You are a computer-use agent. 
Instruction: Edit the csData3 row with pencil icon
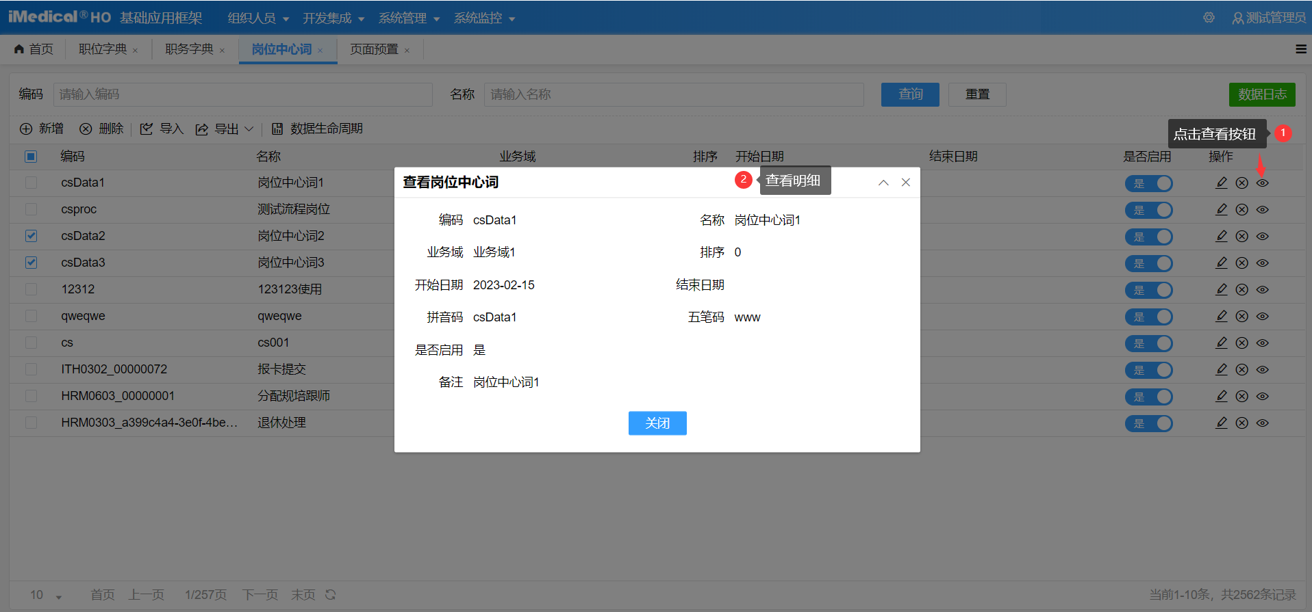click(1221, 263)
